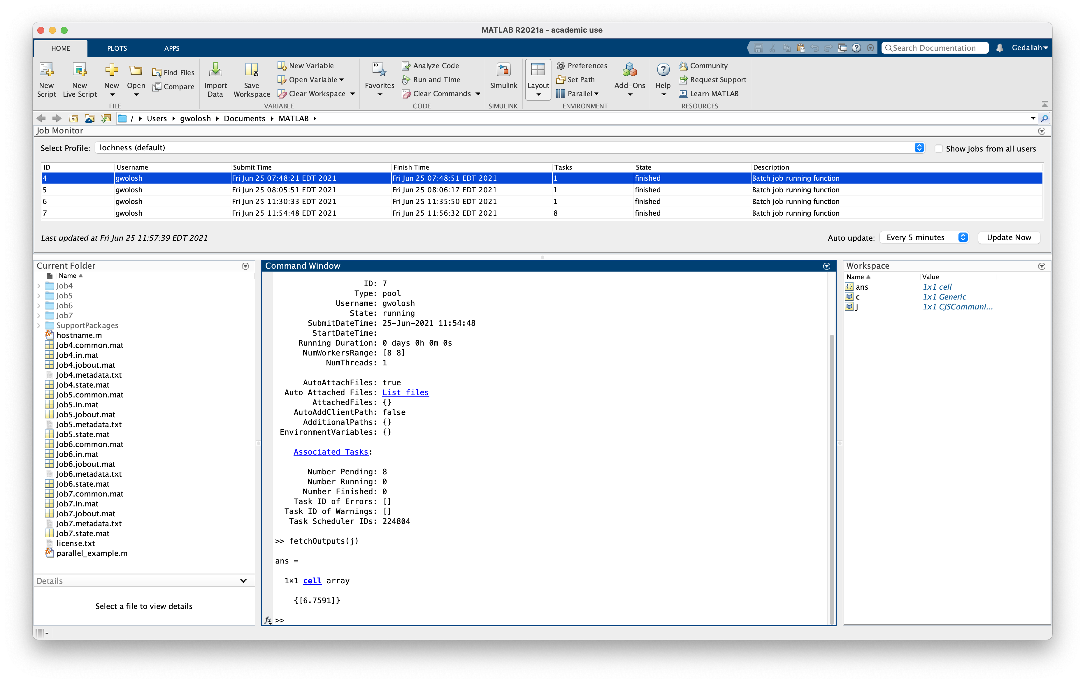The height and width of the screenshot is (683, 1085).
Task: Click the Help button
Action: pos(663,79)
